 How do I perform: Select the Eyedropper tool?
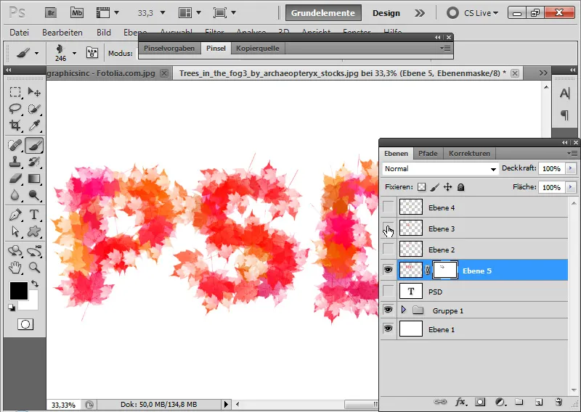point(34,125)
